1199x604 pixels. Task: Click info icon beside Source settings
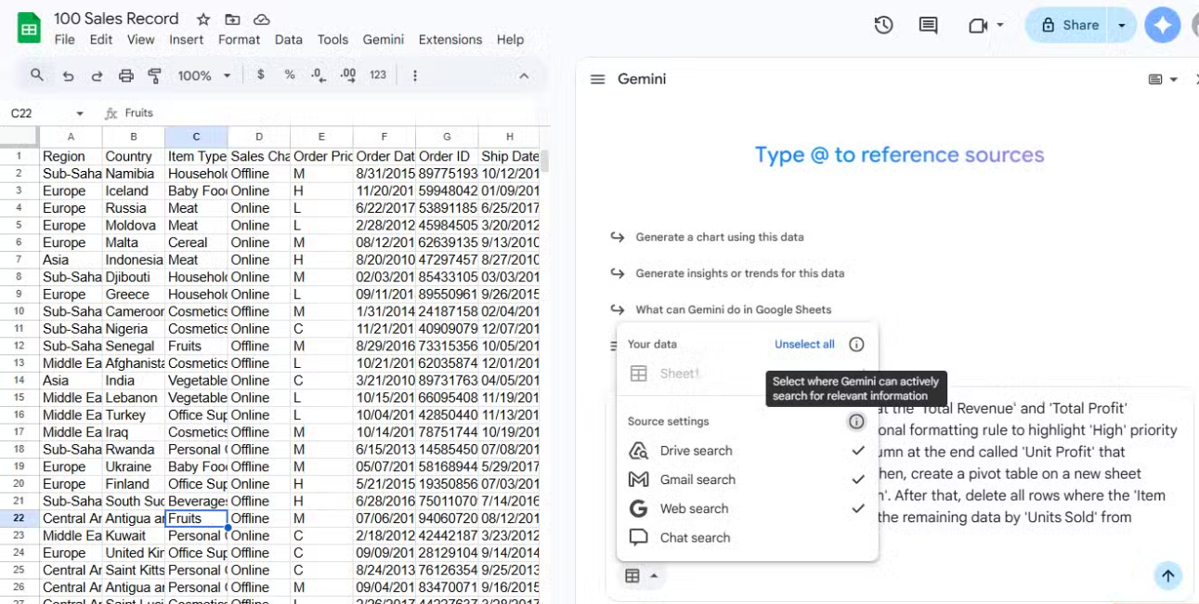tap(856, 422)
